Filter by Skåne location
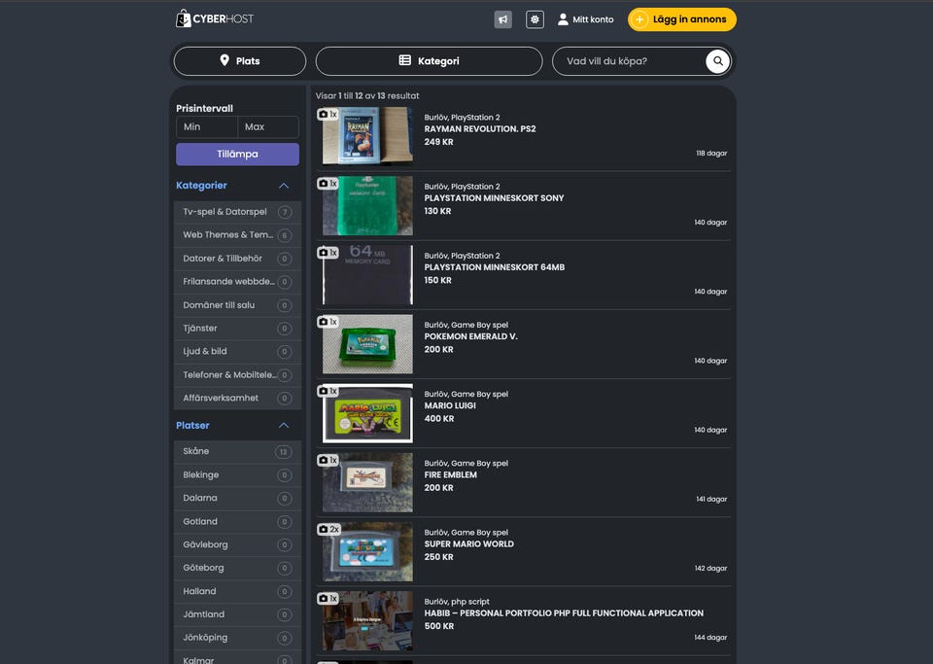This screenshot has height=664, width=933. (x=197, y=451)
